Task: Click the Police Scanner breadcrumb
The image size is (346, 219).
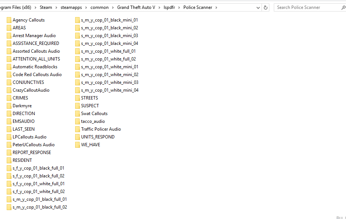Action: pos(198,7)
